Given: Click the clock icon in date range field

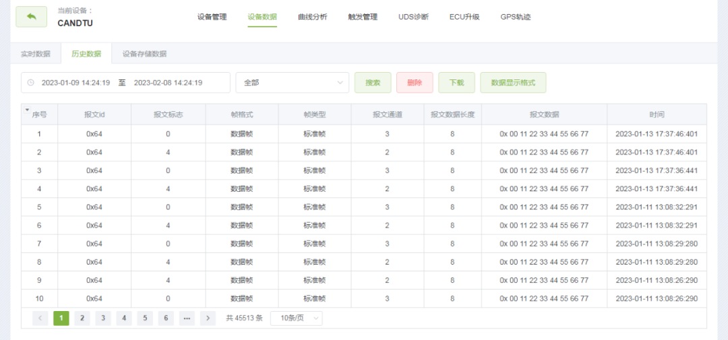Looking at the screenshot, I should coord(30,83).
